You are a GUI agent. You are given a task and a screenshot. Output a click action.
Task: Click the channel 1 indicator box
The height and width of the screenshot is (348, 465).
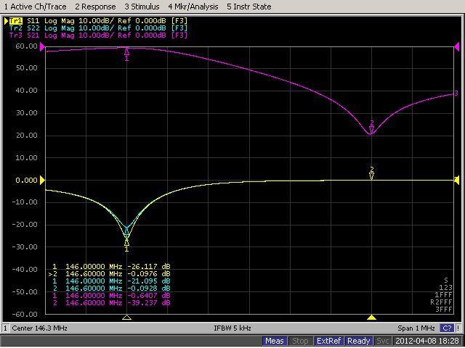point(5,328)
